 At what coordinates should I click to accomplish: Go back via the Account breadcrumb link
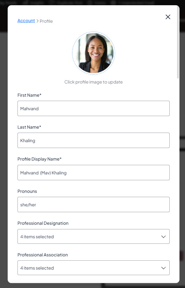[26, 21]
